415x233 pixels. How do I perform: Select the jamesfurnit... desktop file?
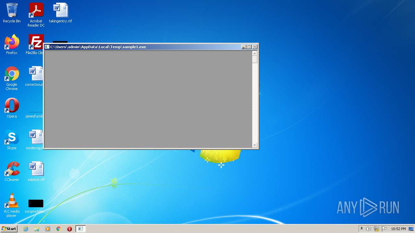[x=34, y=116]
